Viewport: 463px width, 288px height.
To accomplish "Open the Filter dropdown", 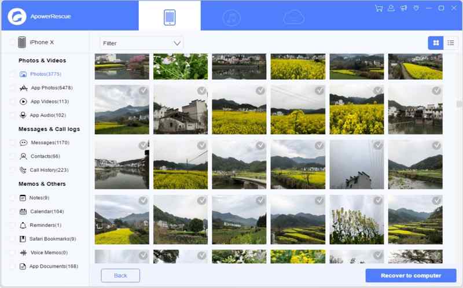I will point(141,43).
